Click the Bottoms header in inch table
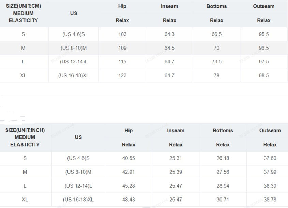The width and height of the screenshot is (288, 208). pos(223,130)
